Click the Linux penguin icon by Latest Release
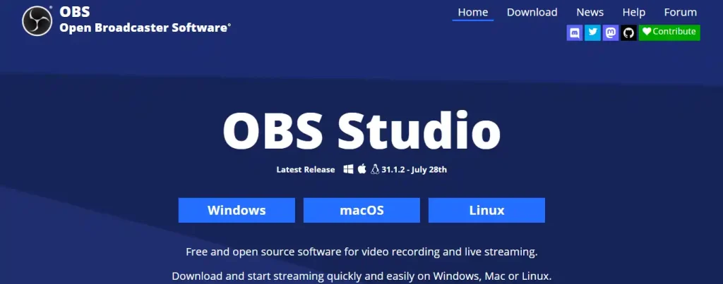The width and height of the screenshot is (723, 284). pyautogui.click(x=375, y=169)
